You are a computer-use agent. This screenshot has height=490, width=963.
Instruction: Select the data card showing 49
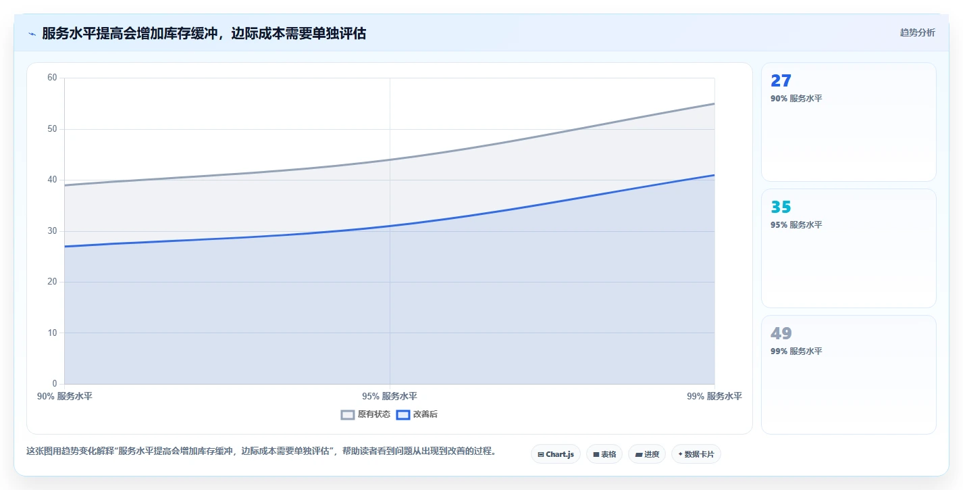coord(848,374)
